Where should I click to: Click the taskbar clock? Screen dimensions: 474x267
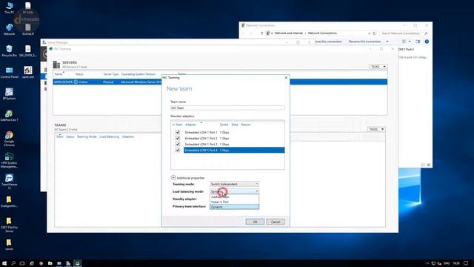(x=456, y=263)
